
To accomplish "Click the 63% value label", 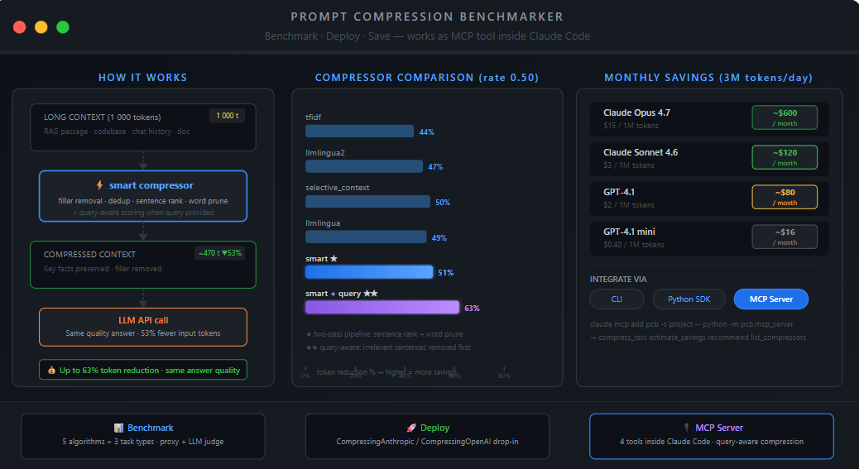I will (x=472, y=308).
